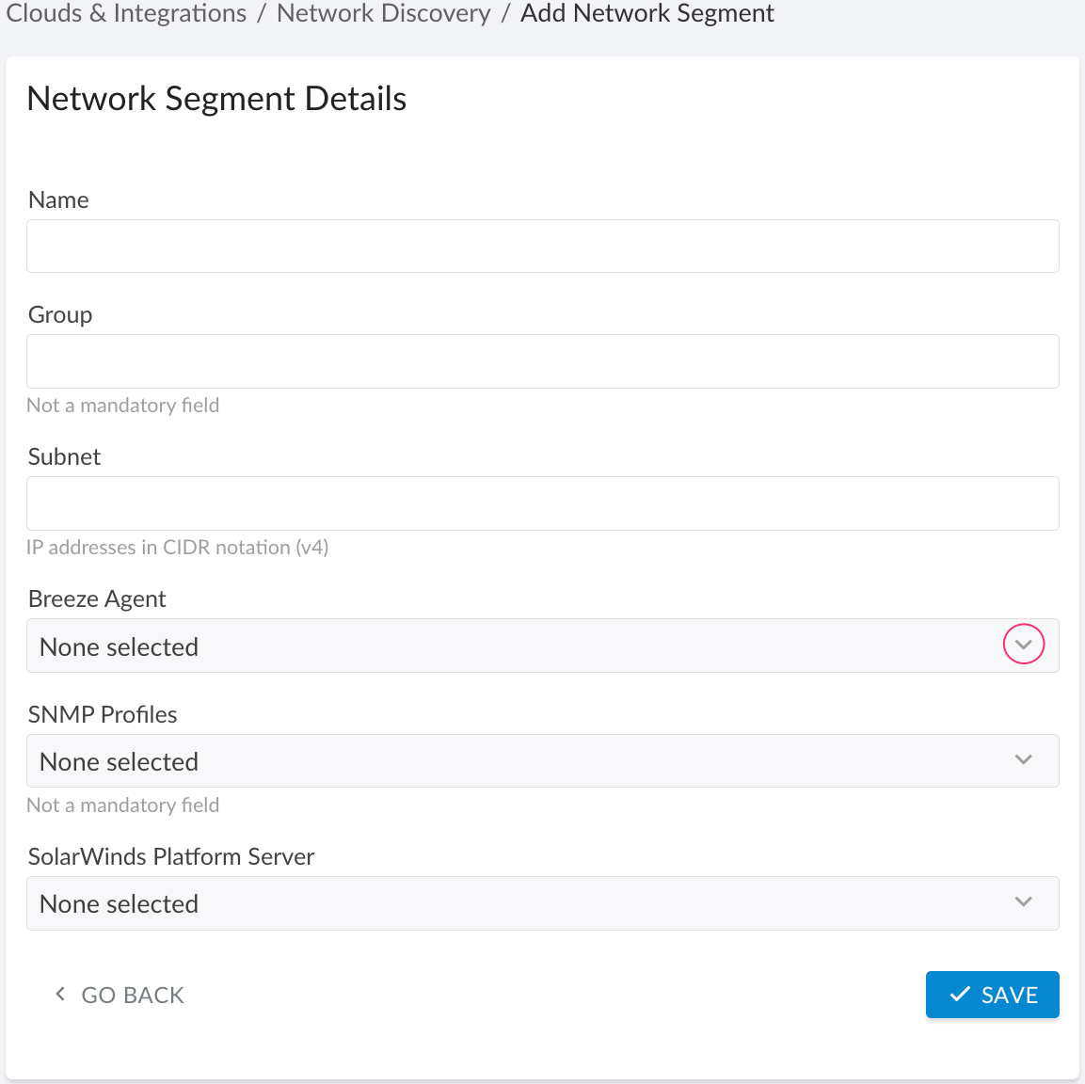Image resolution: width=1085 pixels, height=1084 pixels.
Task: Click the 'Not a mandatory field' hint under Group
Action: (x=123, y=405)
